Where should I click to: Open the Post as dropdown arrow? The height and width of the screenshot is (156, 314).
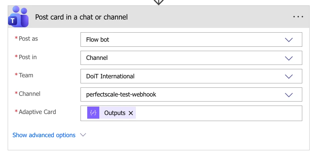[x=289, y=40]
